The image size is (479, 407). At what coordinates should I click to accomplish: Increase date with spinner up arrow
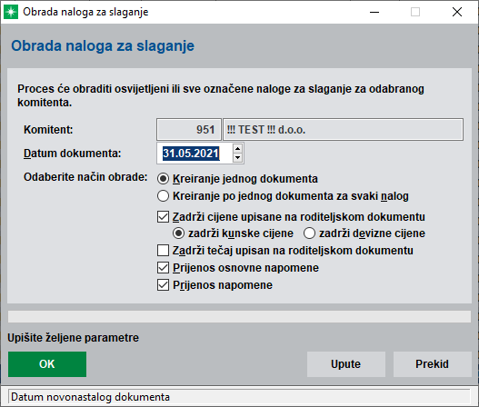click(x=237, y=148)
